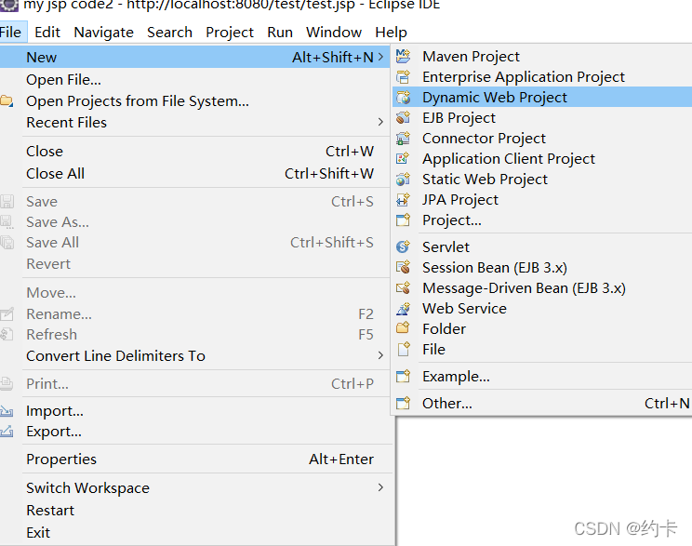
Task: Click the Static Web Project icon
Action: click(403, 180)
